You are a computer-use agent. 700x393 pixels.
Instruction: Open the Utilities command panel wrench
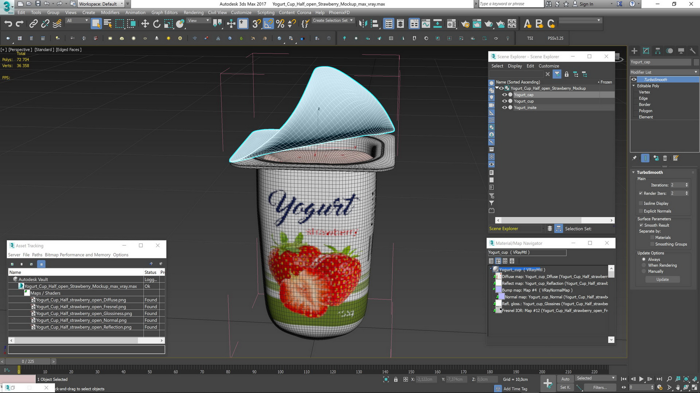tap(693, 51)
